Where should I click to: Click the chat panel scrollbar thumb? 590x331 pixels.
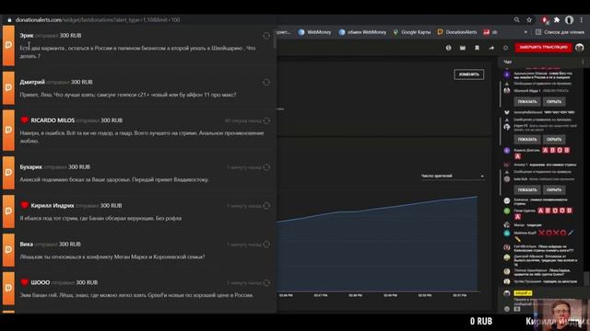586,279
